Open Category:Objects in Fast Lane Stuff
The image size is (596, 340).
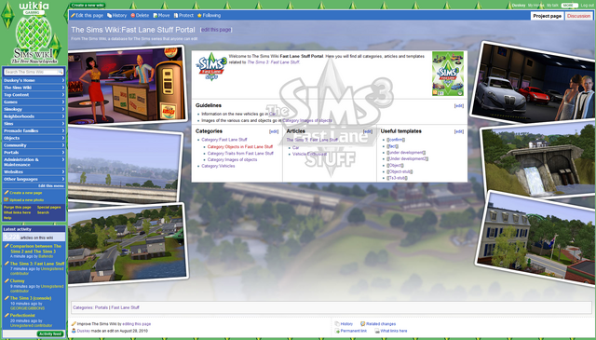coord(240,146)
